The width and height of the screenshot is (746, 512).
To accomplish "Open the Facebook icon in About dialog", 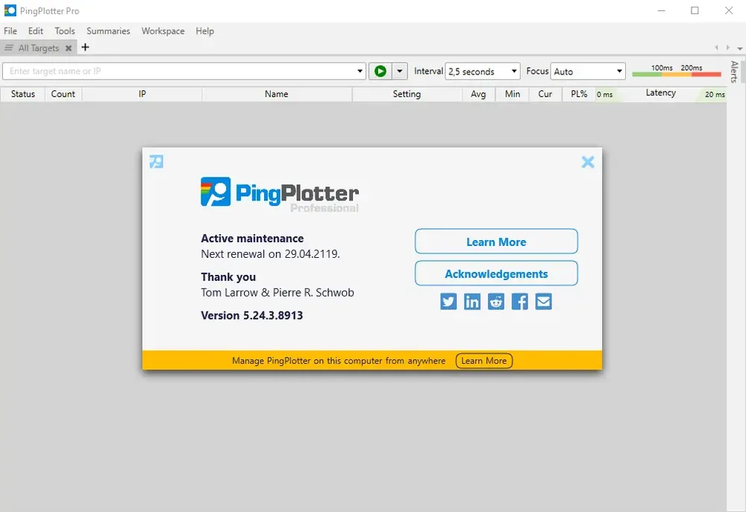I will click(x=519, y=301).
